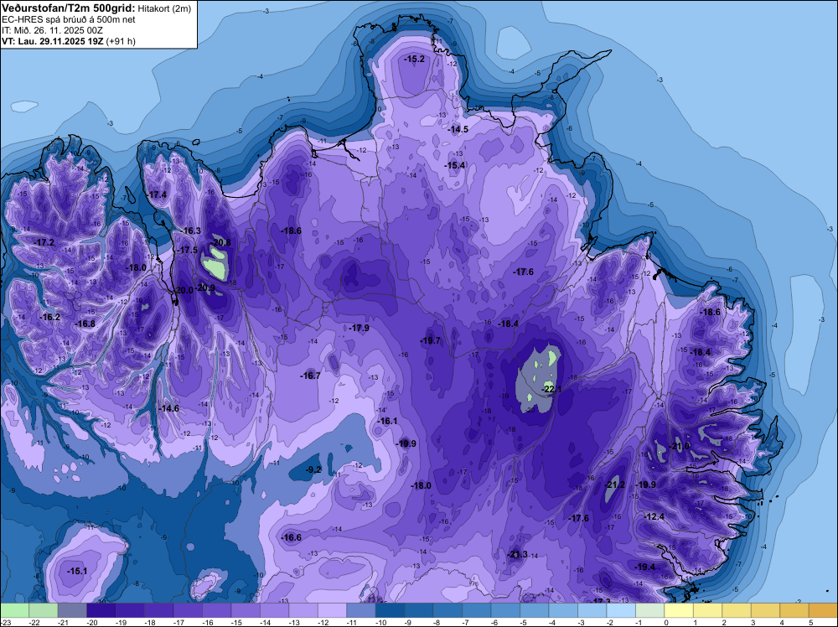Click the -17.5 temperature label
Viewport: 838px width, 627px height.
tap(188, 250)
